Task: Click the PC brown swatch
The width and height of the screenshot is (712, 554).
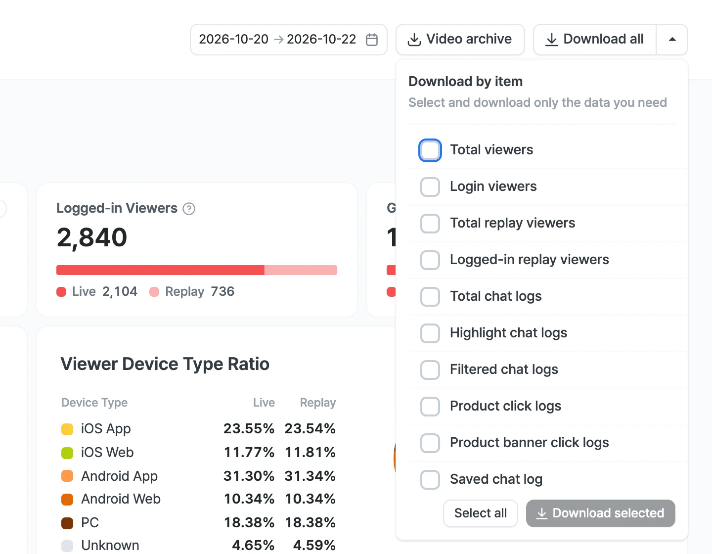Action: pyautogui.click(x=67, y=523)
